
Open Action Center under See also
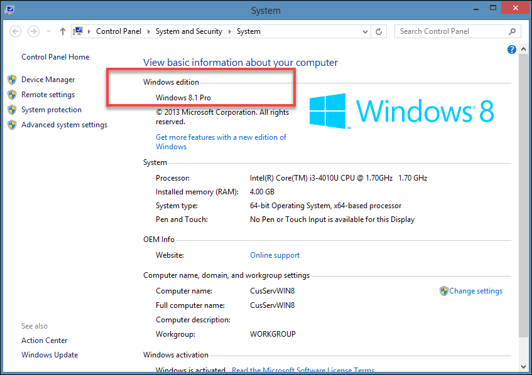click(x=44, y=341)
